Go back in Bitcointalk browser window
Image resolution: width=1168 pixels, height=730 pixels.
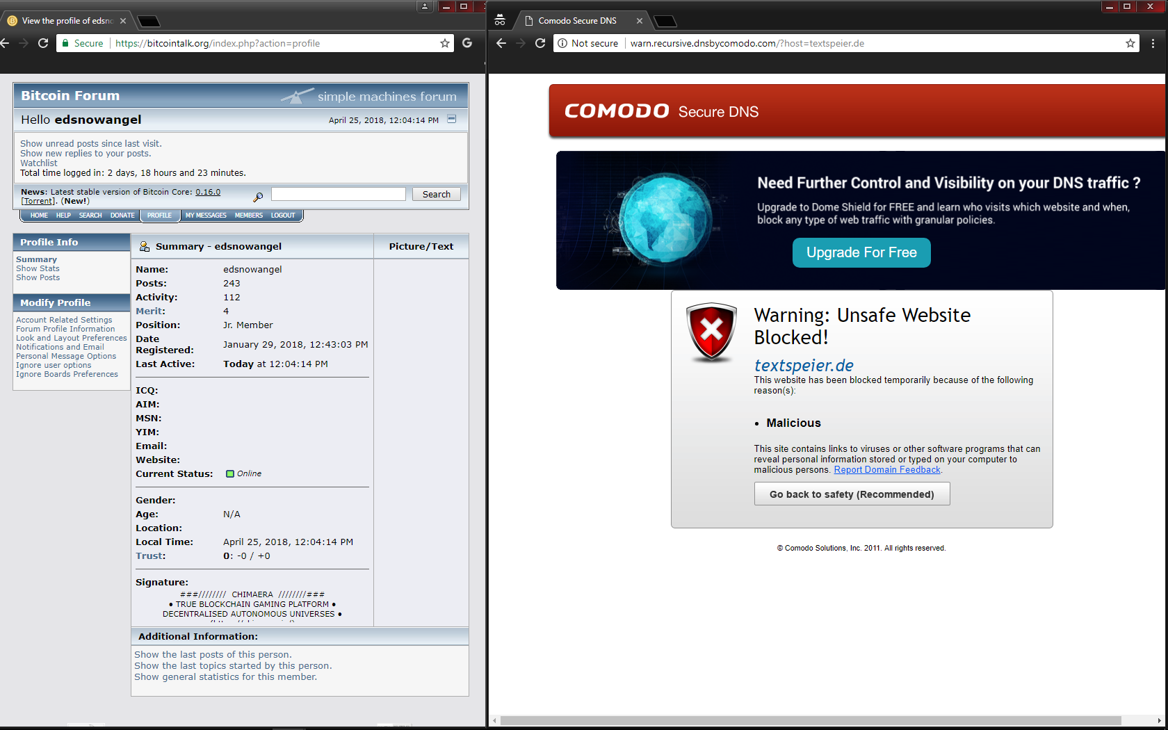click(x=4, y=43)
